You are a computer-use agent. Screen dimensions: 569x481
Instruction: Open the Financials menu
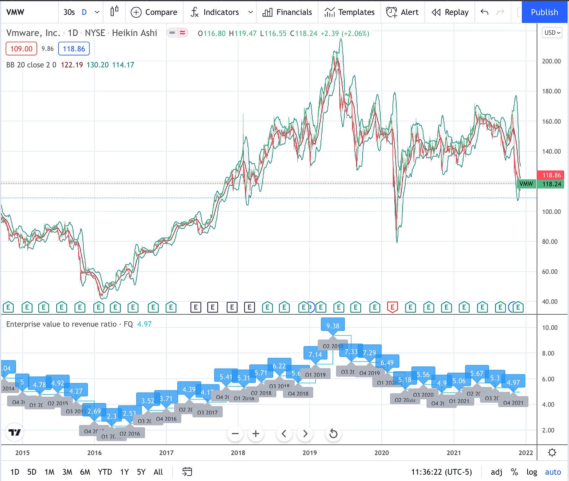pos(287,12)
